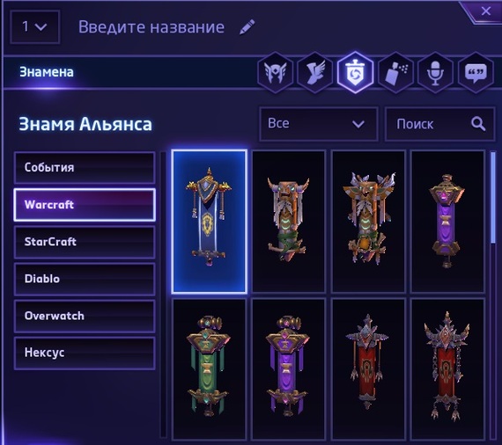Click the Поиск search field
The height and width of the screenshot is (445, 502).
click(x=439, y=124)
